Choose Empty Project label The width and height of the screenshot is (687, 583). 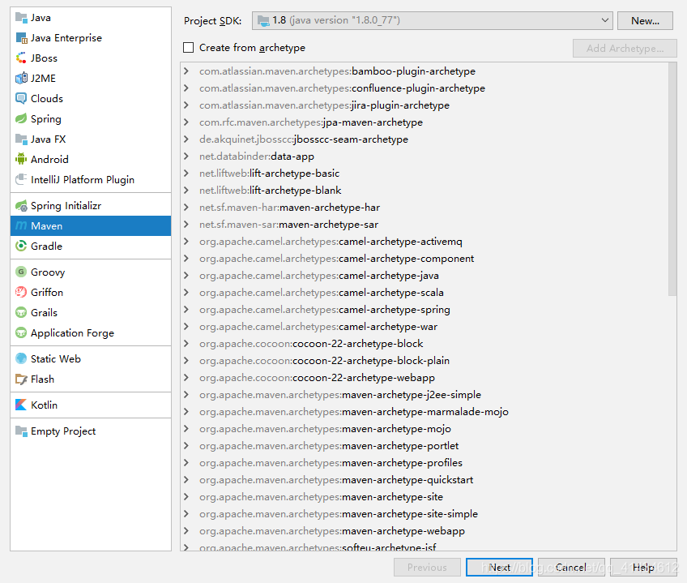(63, 431)
